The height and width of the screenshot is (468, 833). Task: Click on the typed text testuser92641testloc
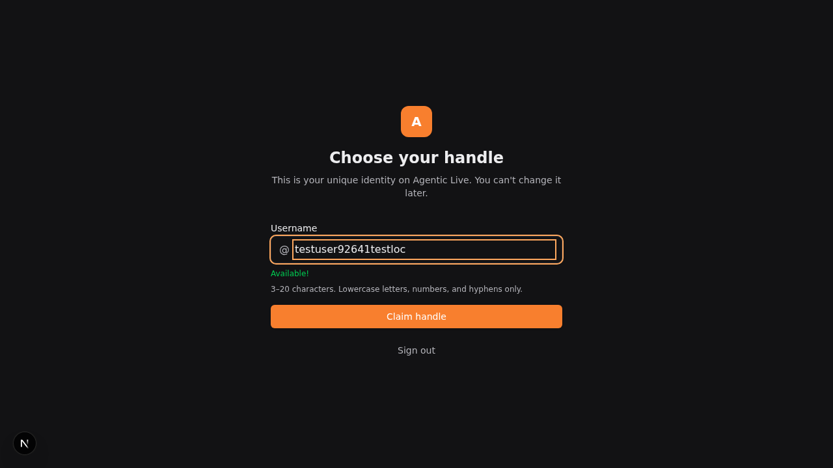350,250
